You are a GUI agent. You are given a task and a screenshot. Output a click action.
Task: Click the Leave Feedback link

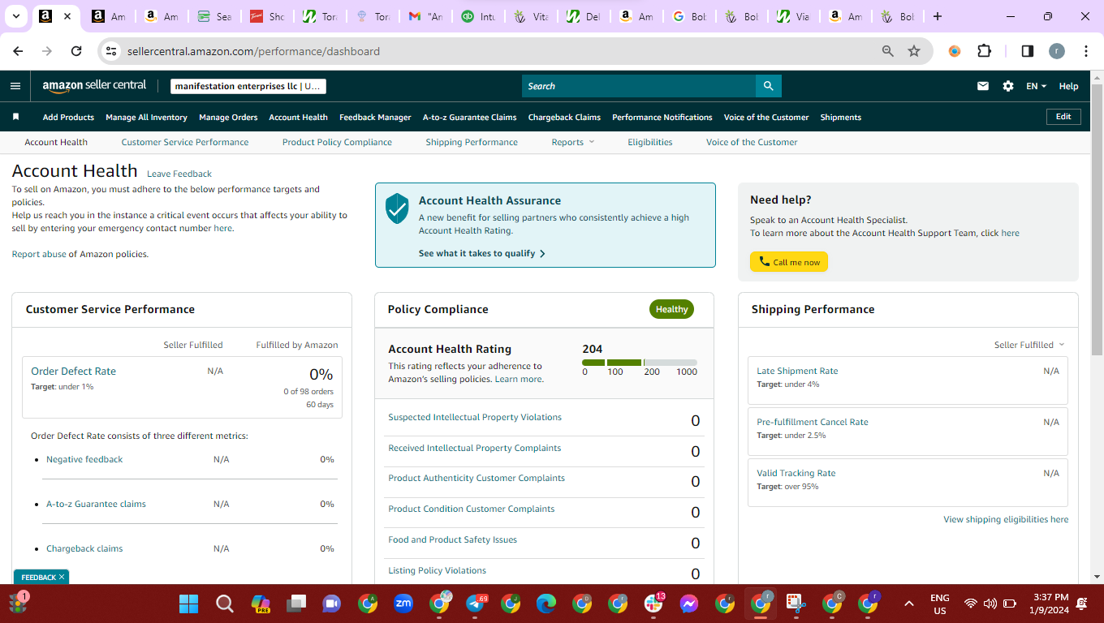click(179, 174)
